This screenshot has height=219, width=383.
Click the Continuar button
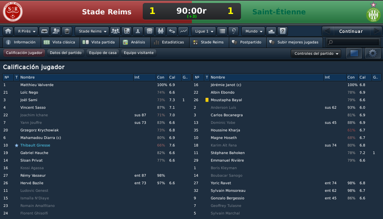tap(351, 31)
